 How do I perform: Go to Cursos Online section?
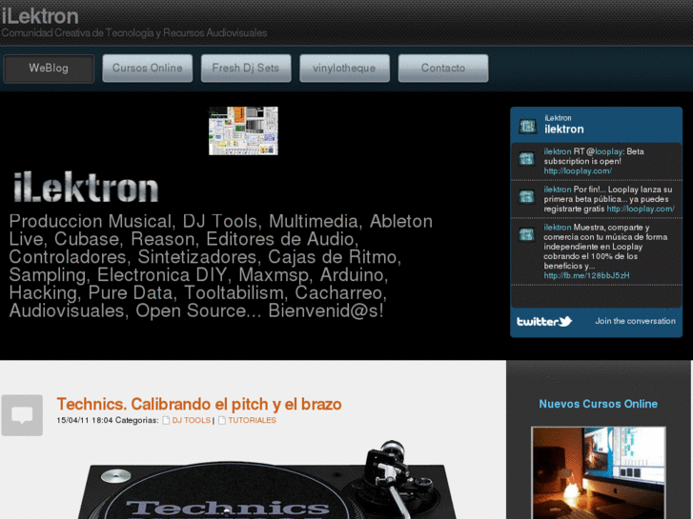[147, 69]
